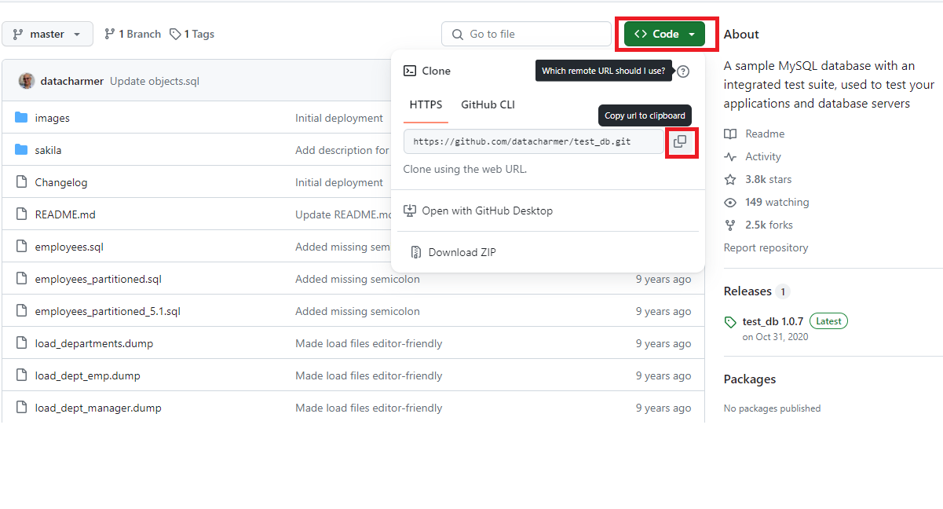943x509 pixels.
Task: Click the datacharmer avatar thumbnail
Action: (27, 80)
